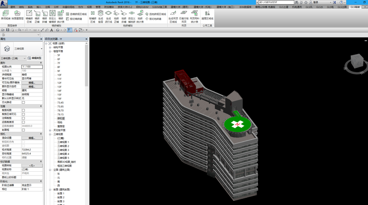Open the 结构 ribbon tab
Image resolution: width=368 pixels, height=205 pixels.
coord(21,7)
